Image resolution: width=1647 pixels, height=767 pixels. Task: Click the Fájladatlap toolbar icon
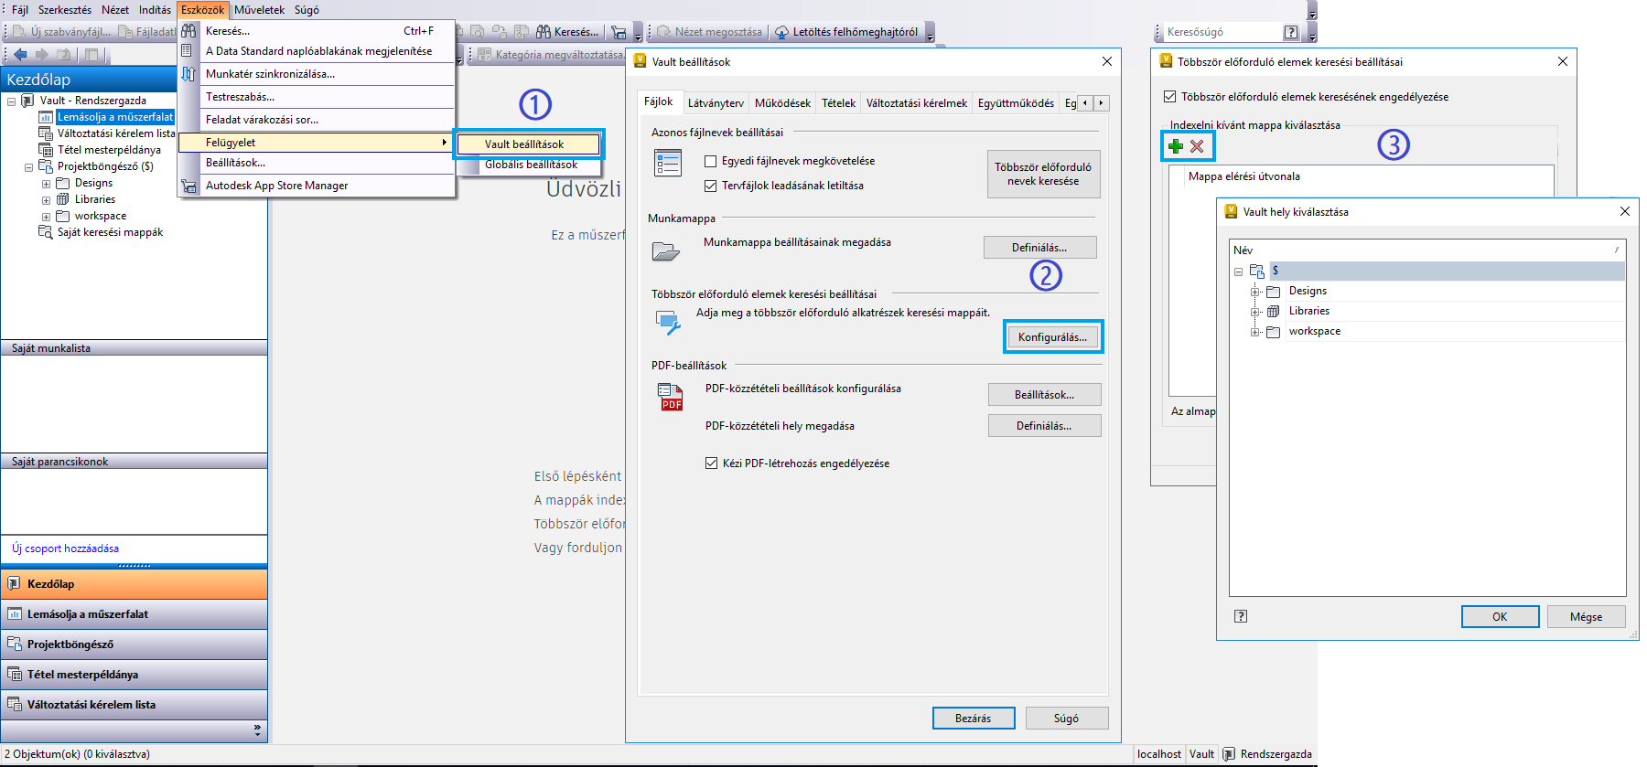click(x=125, y=32)
